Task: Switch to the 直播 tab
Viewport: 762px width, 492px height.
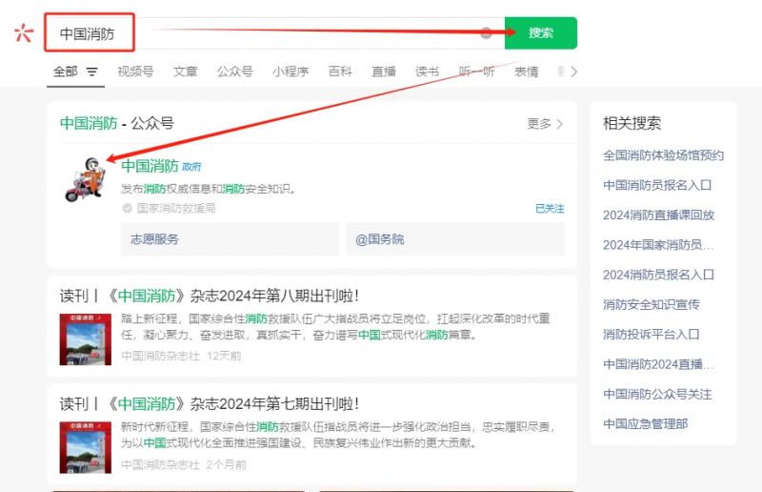Action: (384, 72)
